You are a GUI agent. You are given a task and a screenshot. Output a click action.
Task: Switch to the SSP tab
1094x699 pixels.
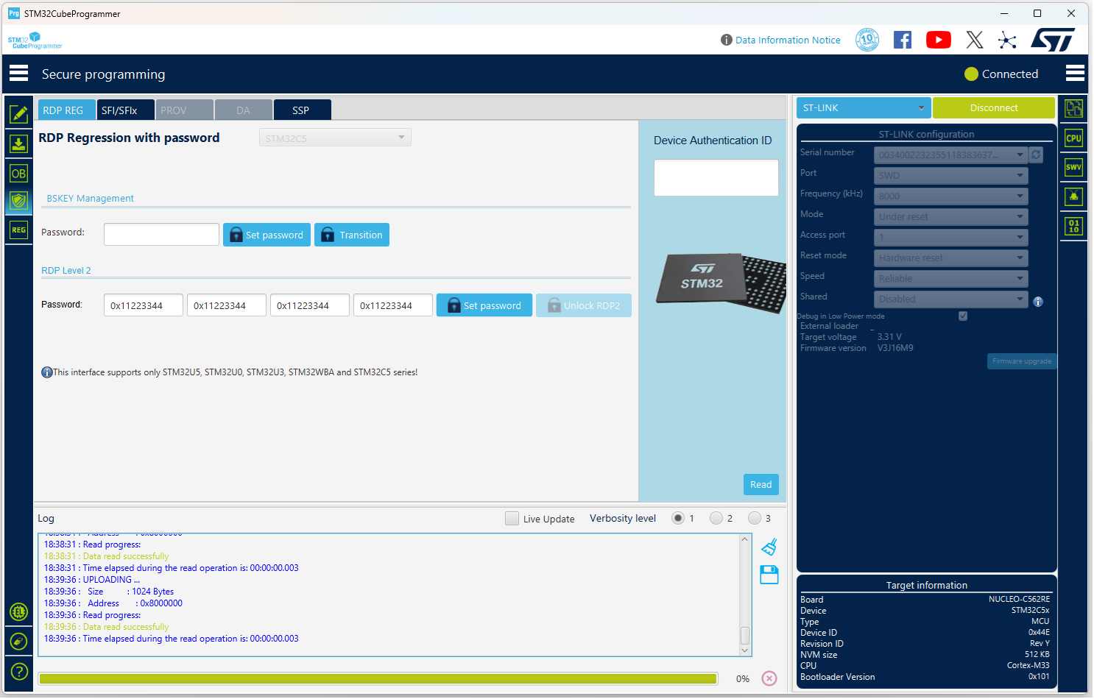(x=303, y=110)
